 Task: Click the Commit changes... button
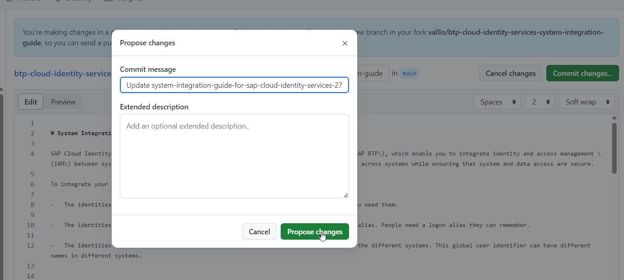[x=582, y=73]
